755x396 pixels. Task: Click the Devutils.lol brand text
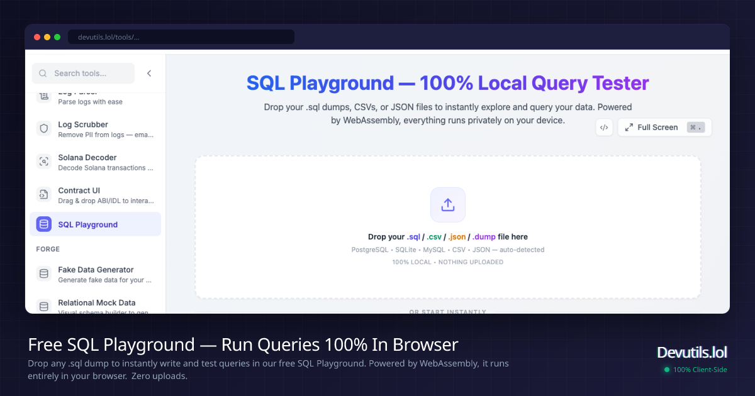[x=692, y=352]
